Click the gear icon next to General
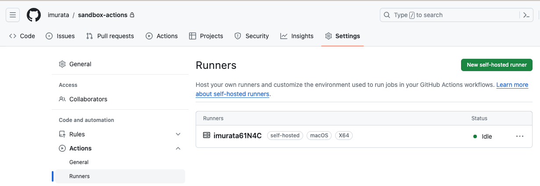 point(62,64)
